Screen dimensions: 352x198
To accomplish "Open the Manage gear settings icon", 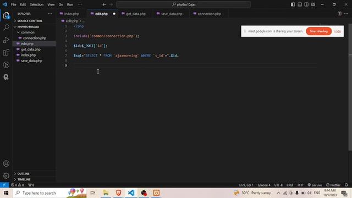I will click(6, 176).
